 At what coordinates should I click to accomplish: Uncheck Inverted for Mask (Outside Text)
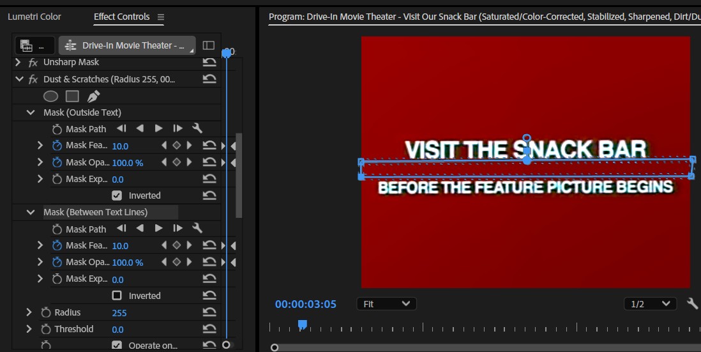[x=117, y=195]
